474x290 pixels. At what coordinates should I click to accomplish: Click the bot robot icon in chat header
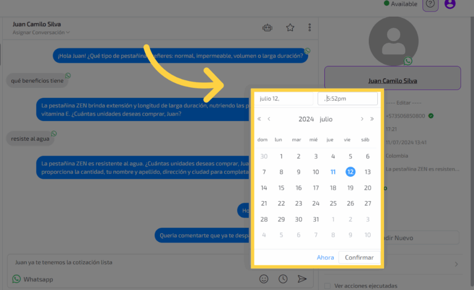coord(267,28)
